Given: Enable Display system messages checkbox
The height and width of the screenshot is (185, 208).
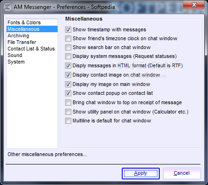Looking at the screenshot, I should [x=68, y=56].
